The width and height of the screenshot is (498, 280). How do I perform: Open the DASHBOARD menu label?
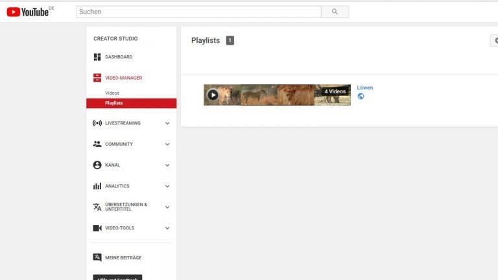(119, 57)
